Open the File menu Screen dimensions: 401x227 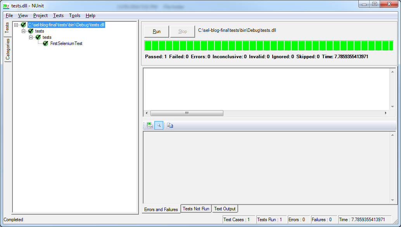[x=9, y=16]
